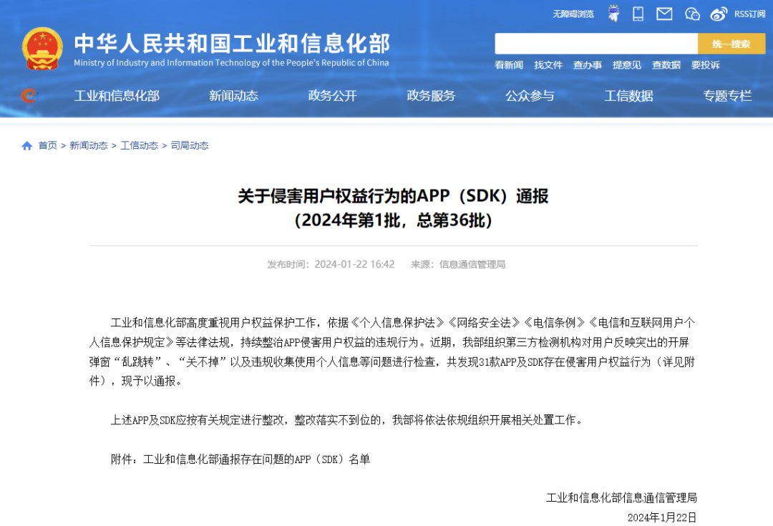Click the date 2024年1月22日
The image size is (773, 526).
click(662, 517)
